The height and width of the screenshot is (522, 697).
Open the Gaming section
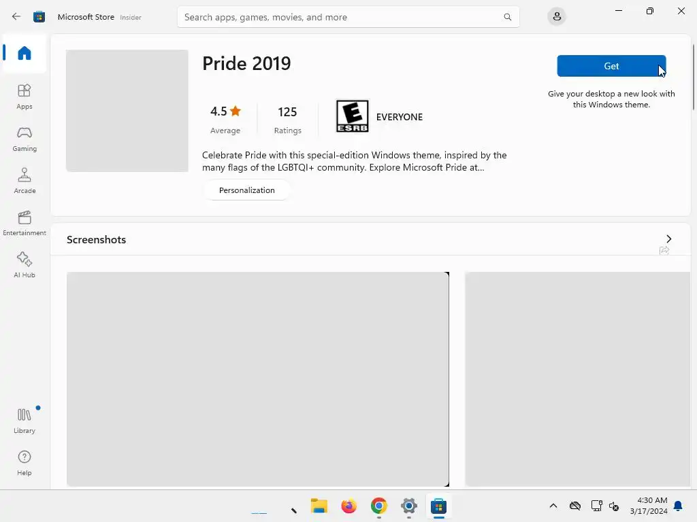pos(25,139)
